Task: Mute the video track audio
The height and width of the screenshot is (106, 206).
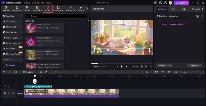Action: (13, 93)
